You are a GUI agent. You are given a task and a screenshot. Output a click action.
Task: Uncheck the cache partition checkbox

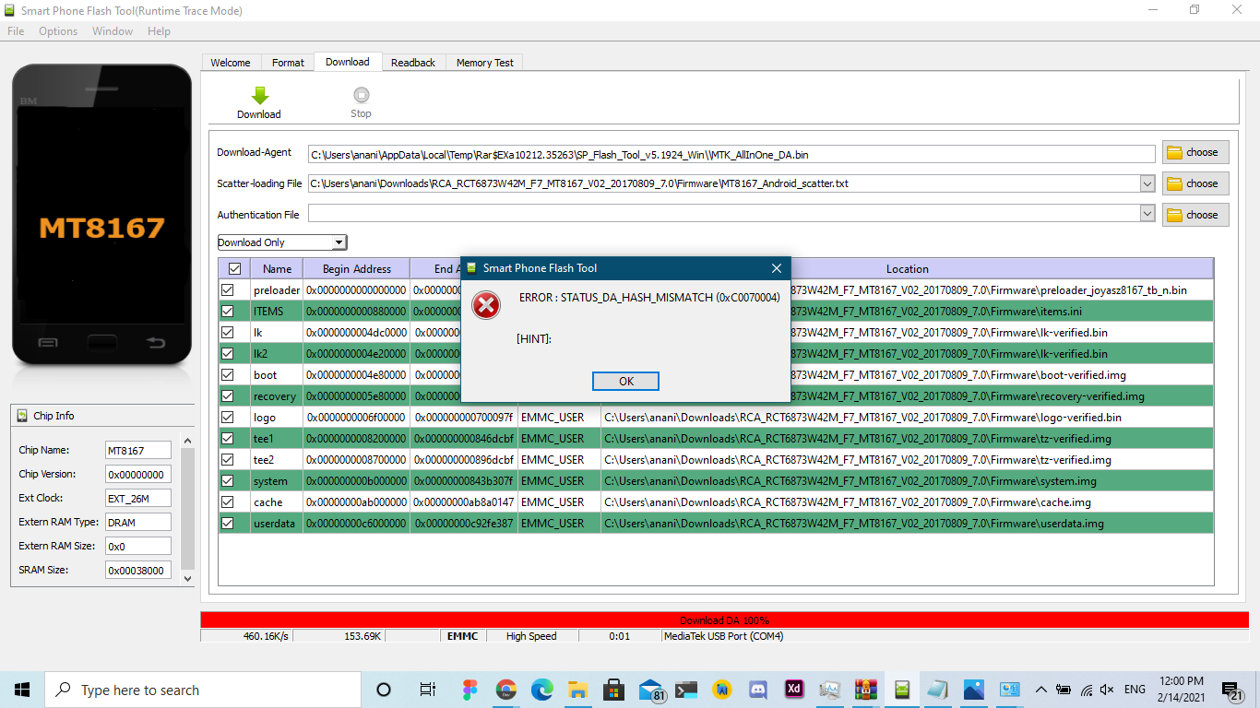click(228, 502)
